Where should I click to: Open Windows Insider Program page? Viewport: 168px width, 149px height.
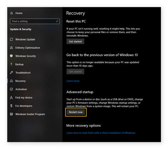point(30,114)
